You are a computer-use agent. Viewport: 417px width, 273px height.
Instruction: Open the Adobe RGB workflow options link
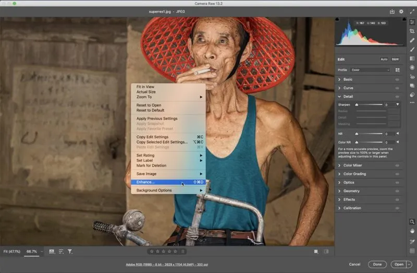167,265
